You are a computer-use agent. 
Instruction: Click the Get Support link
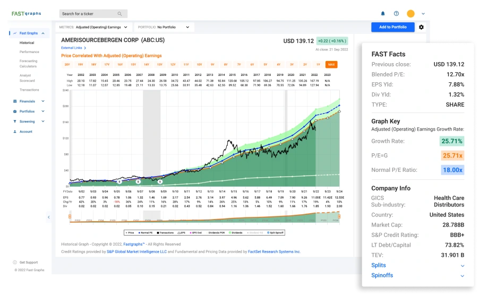[29, 262]
